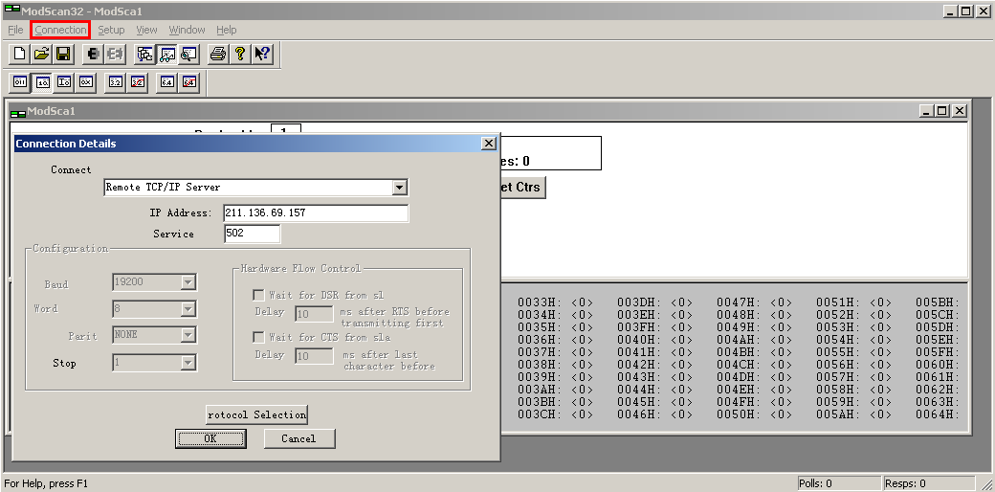This screenshot has width=995, height=492.
Task: Set double float 6.4 format icon
Action: [x=166, y=82]
